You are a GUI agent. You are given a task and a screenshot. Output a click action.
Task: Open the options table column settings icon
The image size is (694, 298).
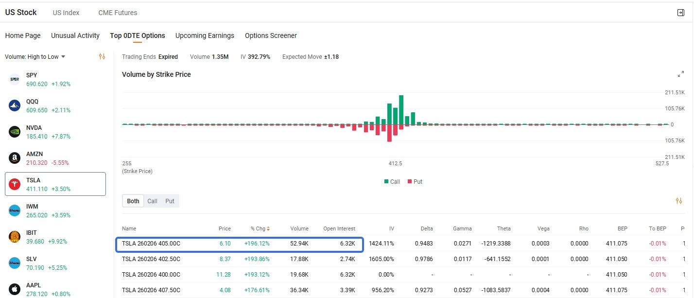click(x=679, y=201)
